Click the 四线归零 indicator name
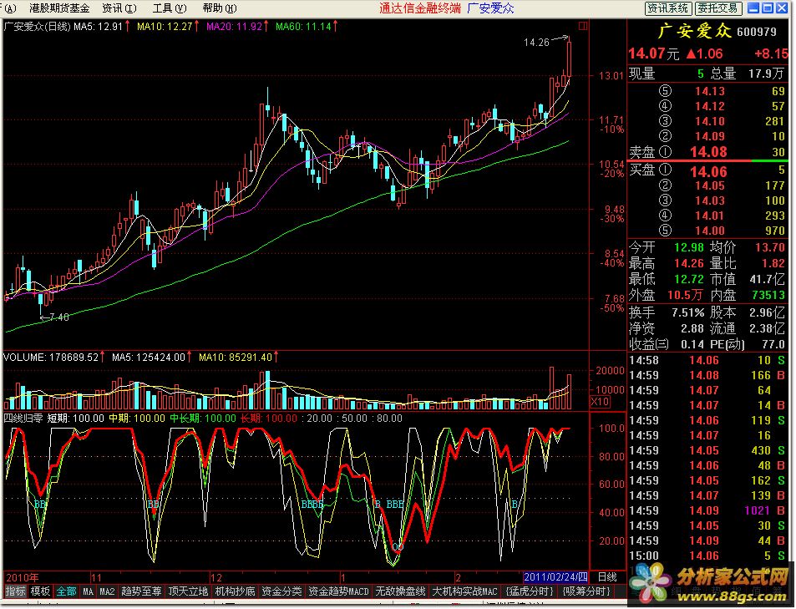 pyautogui.click(x=23, y=418)
